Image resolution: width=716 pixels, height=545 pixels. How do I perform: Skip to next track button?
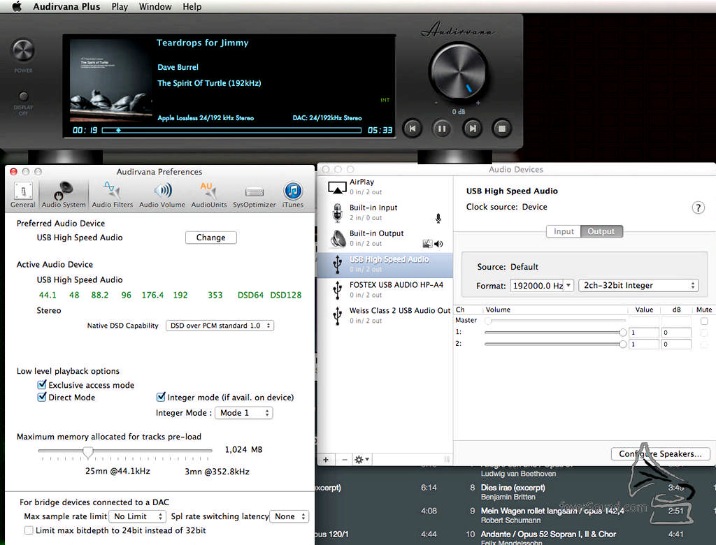(x=473, y=129)
